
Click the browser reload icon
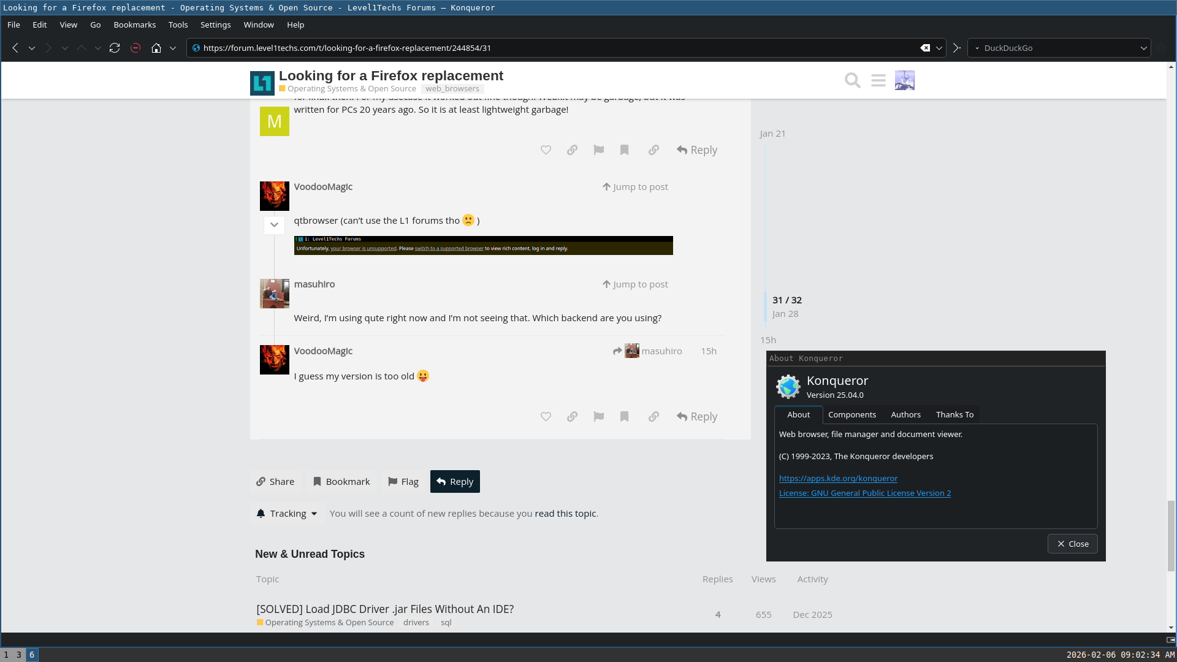(115, 48)
